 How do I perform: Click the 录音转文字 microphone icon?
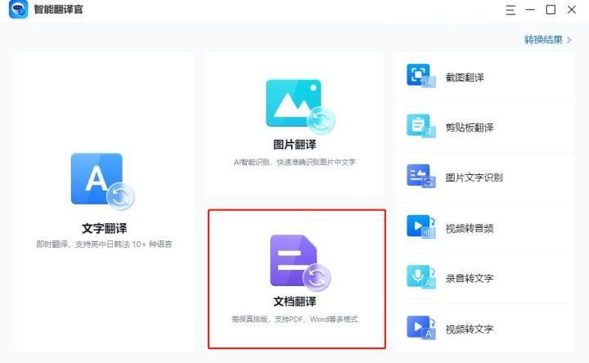coord(421,278)
